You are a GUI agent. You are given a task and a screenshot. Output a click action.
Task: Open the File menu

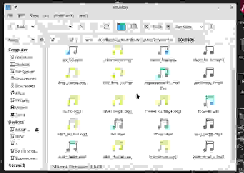click(10, 16)
